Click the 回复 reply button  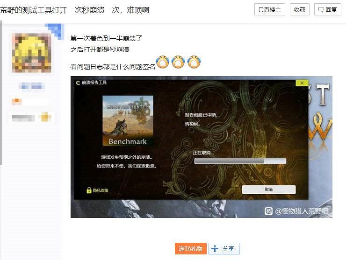pos(327,9)
